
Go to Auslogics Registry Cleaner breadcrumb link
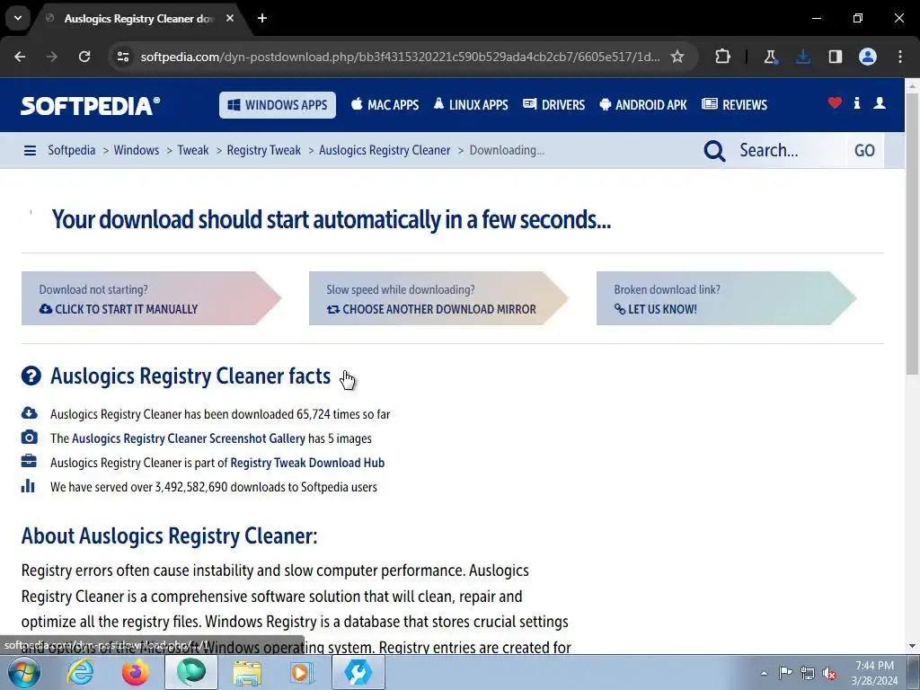(385, 150)
